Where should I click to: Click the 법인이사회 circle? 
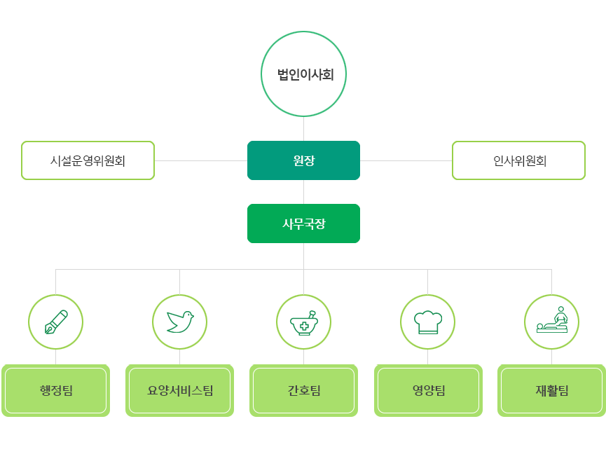304,74
